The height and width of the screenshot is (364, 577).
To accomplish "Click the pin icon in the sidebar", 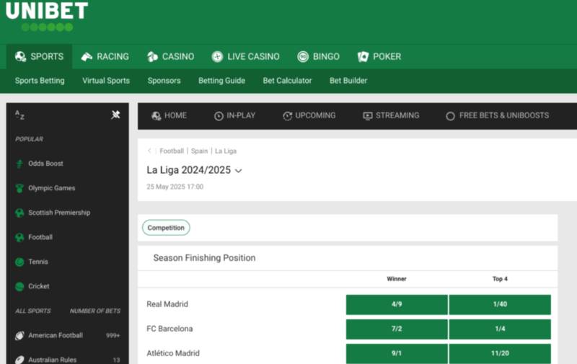I will point(115,115).
